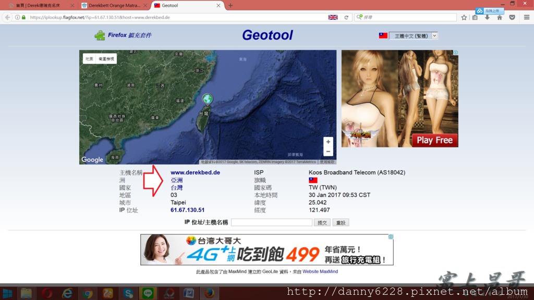The image size is (534, 300).
Task: Click the bookmark star in address bar
Action: point(464,17)
